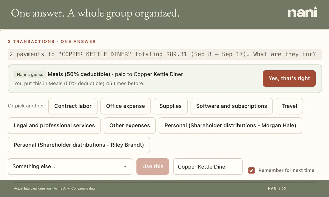Confirm with "Yes, that's right" button

pos(289,78)
